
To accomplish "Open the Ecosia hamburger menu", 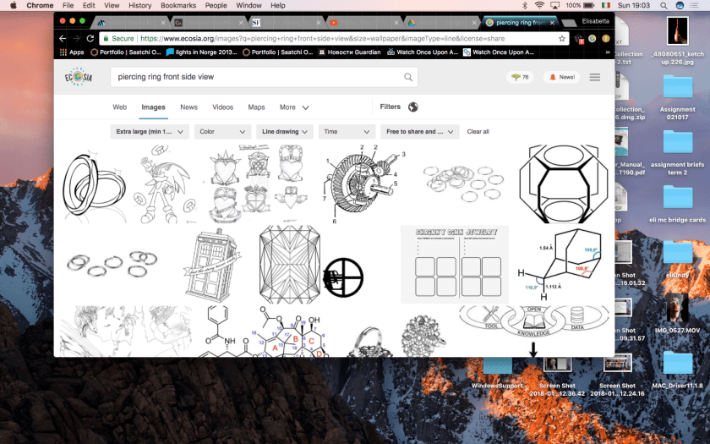I will pyautogui.click(x=595, y=77).
